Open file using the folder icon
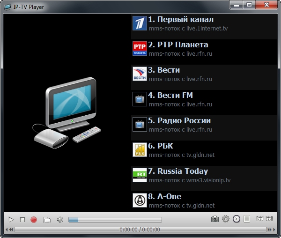The image size is (281, 238). [47, 219]
